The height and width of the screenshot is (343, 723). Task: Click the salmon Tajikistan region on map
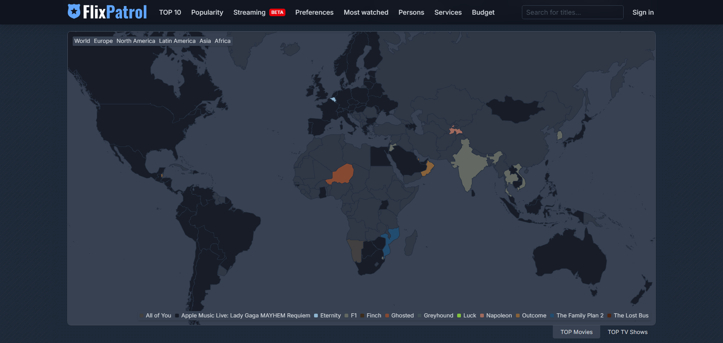pyautogui.click(x=455, y=131)
